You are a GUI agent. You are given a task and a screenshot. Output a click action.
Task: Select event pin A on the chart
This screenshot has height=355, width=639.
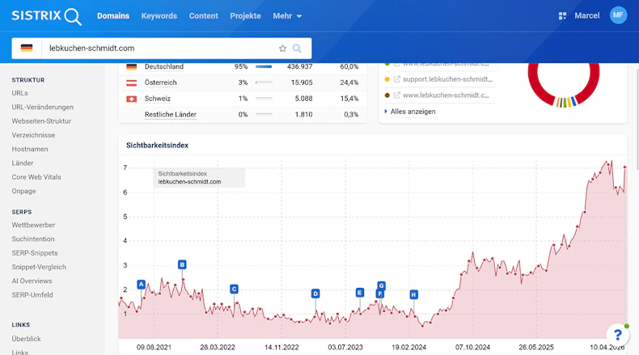(141, 284)
